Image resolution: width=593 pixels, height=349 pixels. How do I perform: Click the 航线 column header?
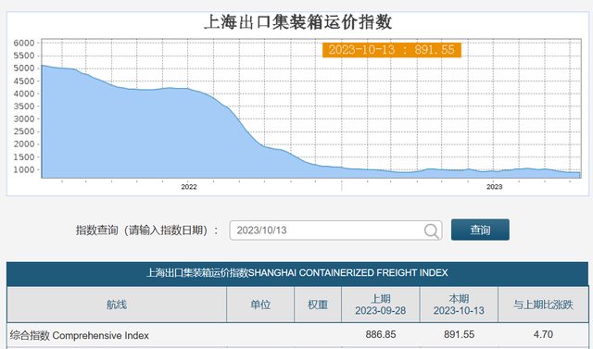pos(117,305)
